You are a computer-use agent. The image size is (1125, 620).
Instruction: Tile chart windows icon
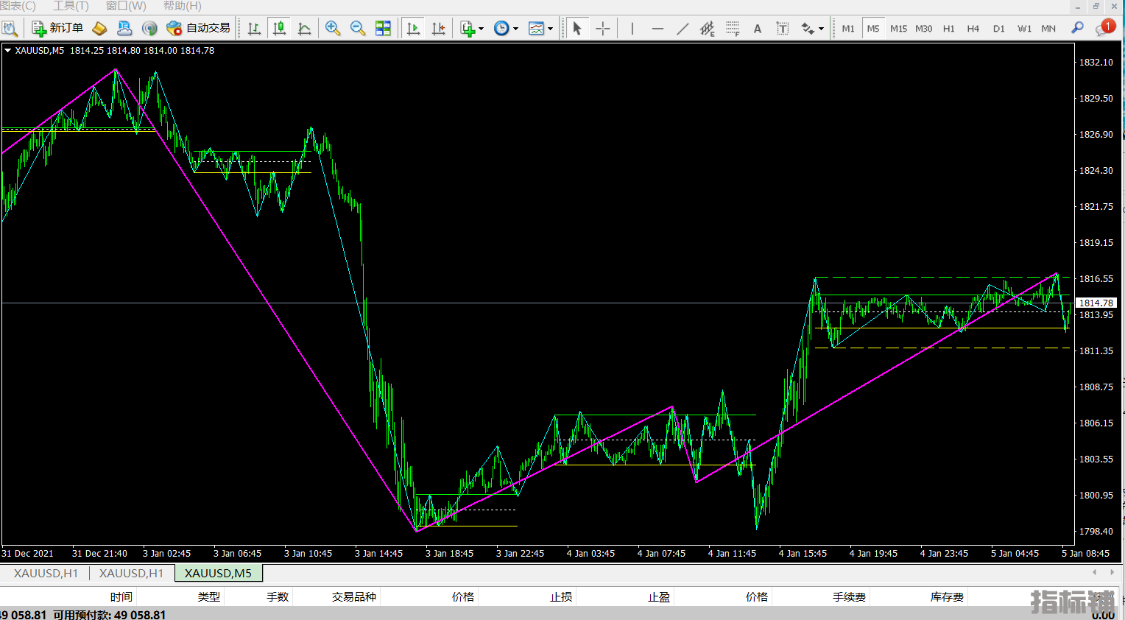[383, 28]
